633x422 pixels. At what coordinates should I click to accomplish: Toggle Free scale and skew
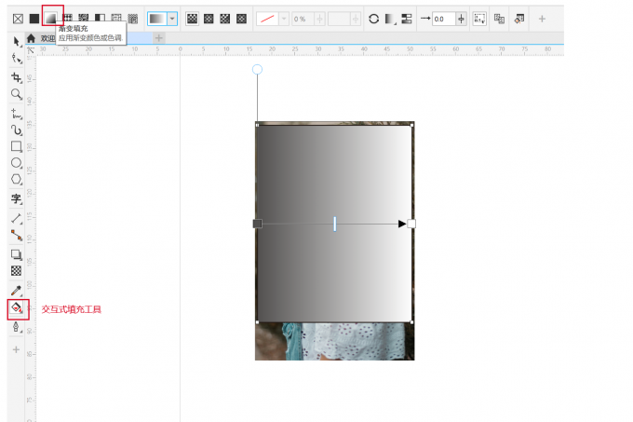tap(479, 19)
